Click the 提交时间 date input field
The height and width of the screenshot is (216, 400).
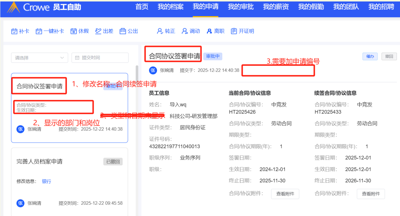click(x=100, y=58)
